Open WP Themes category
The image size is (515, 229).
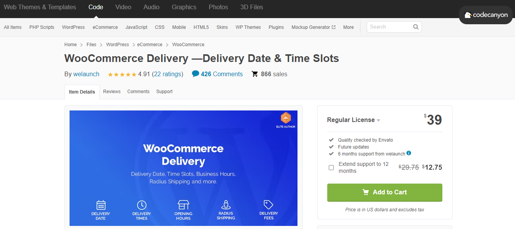248,27
